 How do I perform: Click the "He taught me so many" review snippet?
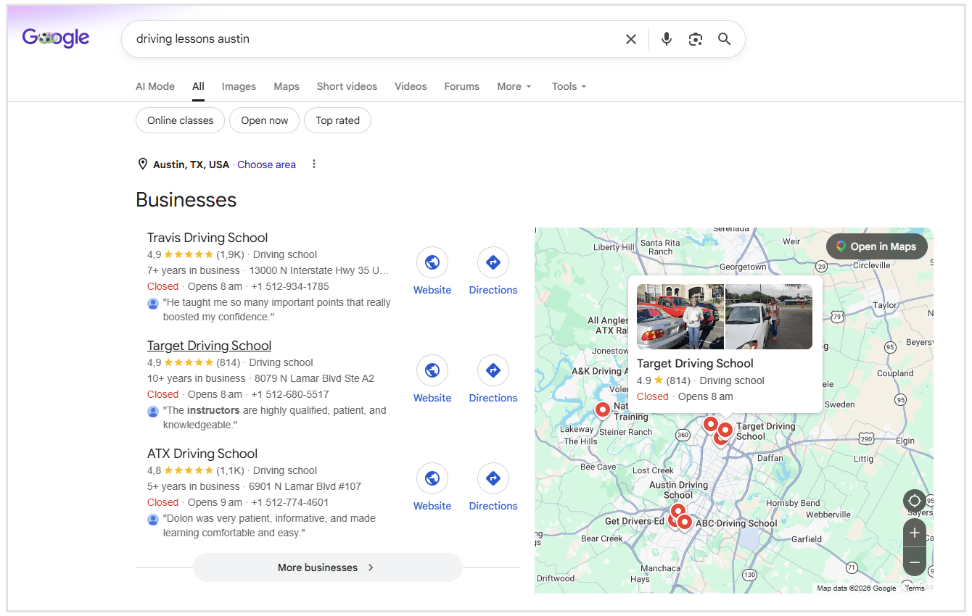(277, 309)
